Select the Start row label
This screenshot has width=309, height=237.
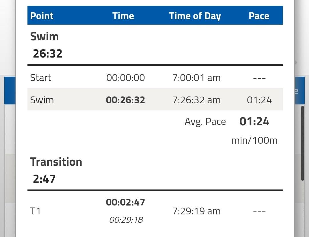click(x=41, y=78)
